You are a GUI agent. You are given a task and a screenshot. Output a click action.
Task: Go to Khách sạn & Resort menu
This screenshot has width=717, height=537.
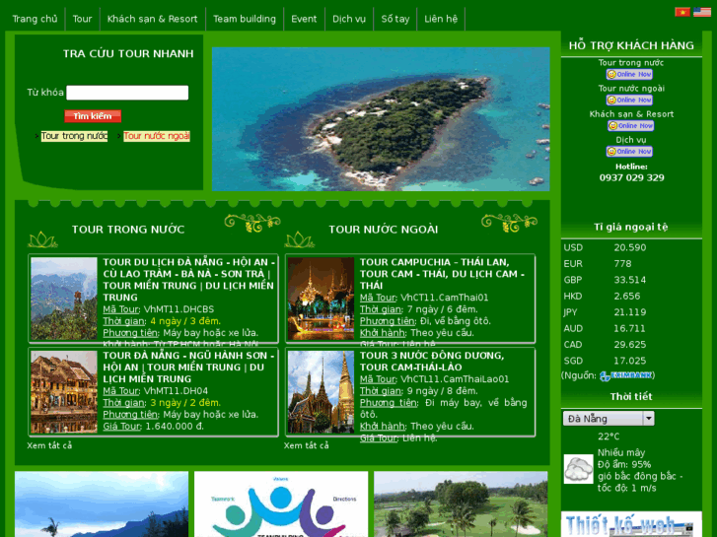tap(152, 19)
